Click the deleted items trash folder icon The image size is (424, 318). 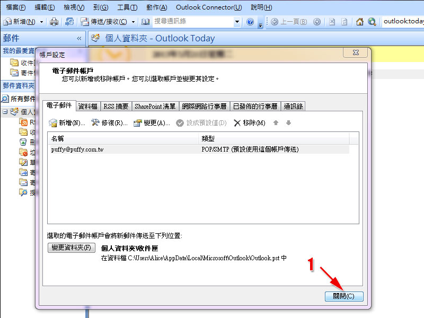(23, 142)
